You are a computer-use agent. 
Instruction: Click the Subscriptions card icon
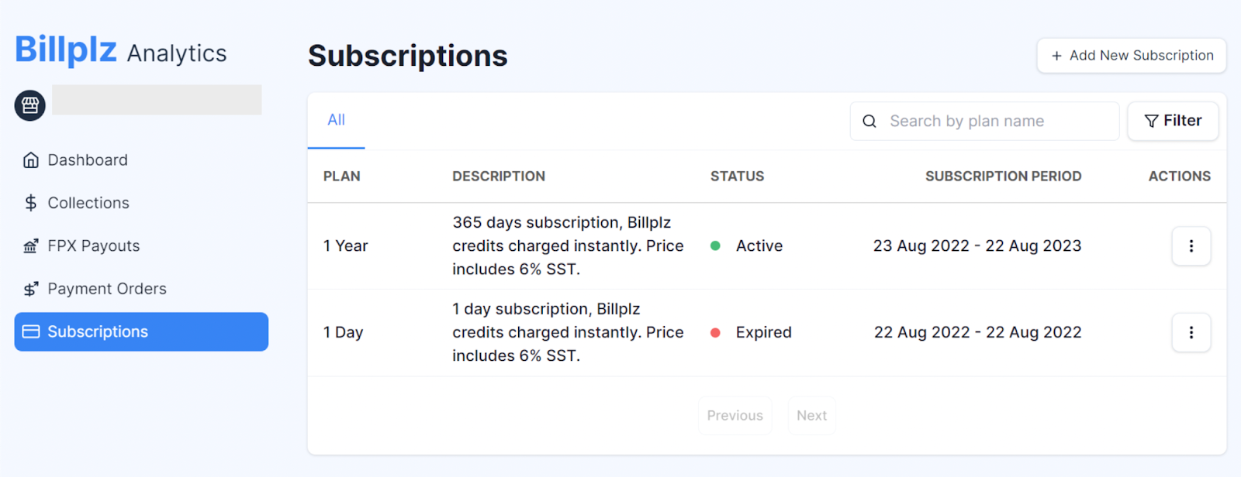click(x=31, y=331)
